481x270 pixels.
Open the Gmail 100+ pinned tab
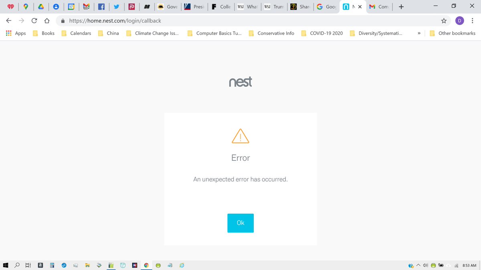(86, 7)
